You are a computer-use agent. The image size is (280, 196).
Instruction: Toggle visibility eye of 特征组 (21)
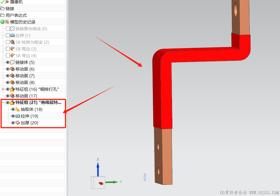point(8,103)
